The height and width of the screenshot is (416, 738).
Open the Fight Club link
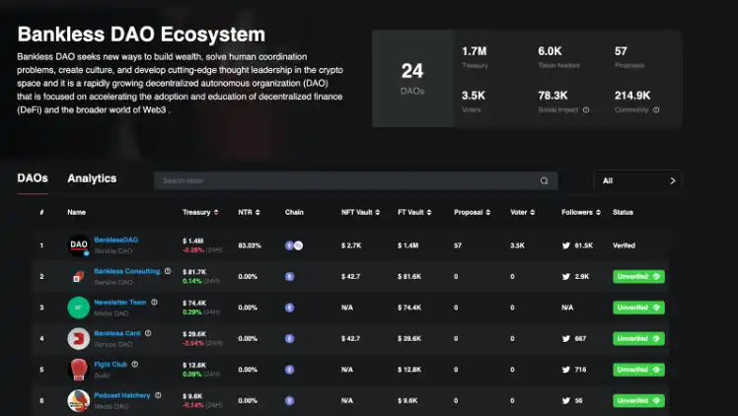(111, 365)
